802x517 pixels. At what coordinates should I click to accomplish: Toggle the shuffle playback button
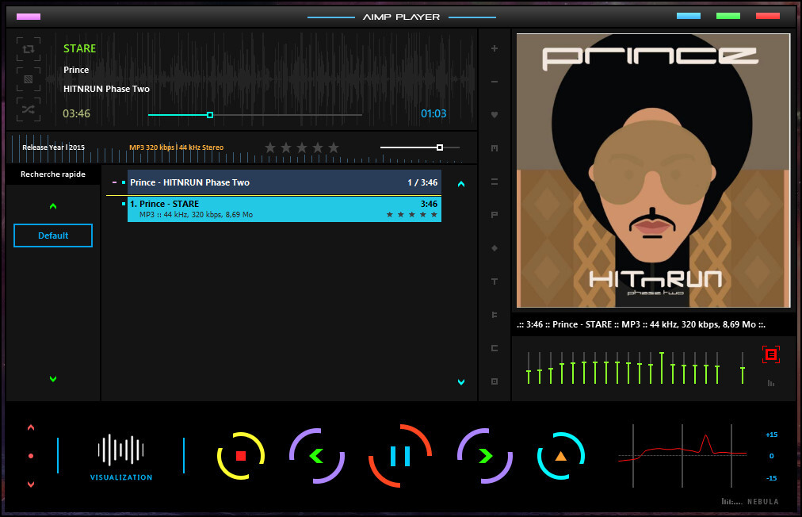click(29, 109)
